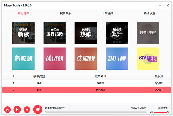This screenshot has width=173, height=116.
Task: Enable the 静音模式 checkbox
Action: 156,108
